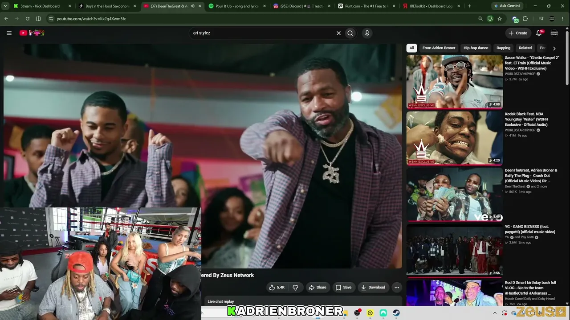
Task: Open the YouTube guide hamburger menu
Action: 9,33
